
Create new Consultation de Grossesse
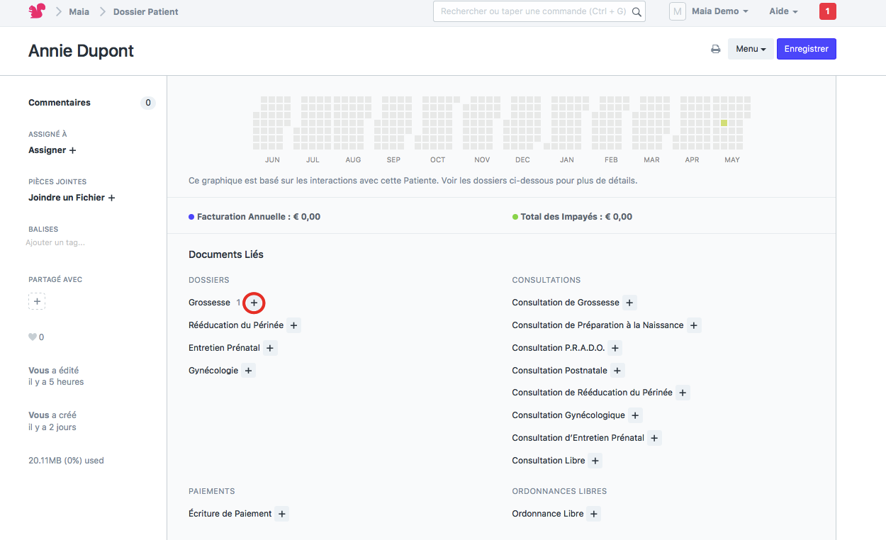pyautogui.click(x=629, y=303)
